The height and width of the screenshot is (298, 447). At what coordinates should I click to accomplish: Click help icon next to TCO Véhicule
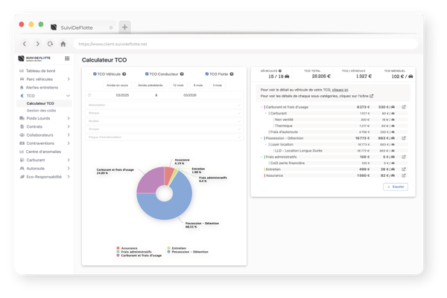(124, 74)
